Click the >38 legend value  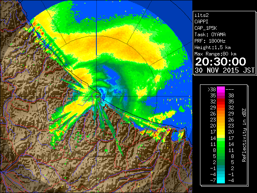tap(212, 90)
